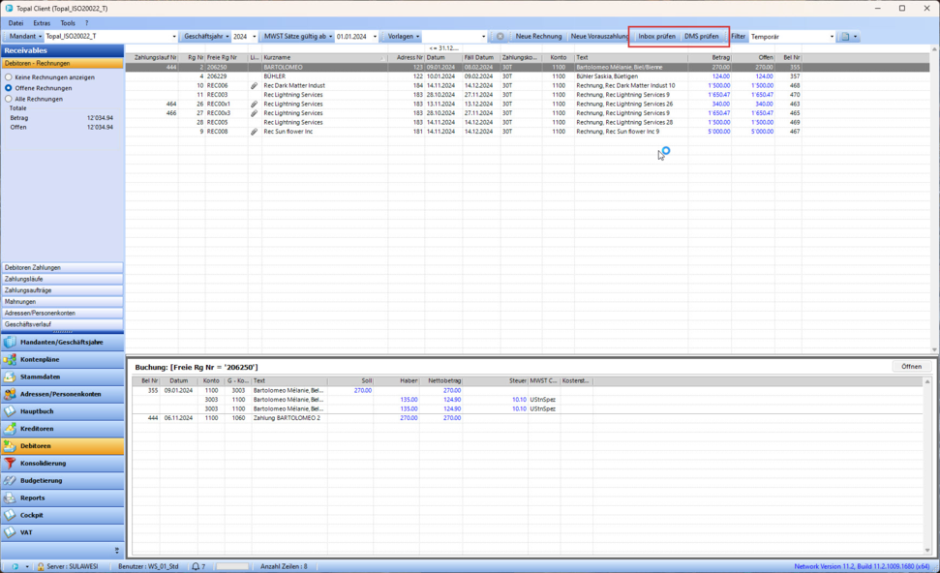Viewport: 940px width, 573px height.
Task: Click the paperclip icon on REC006 row
Action: [254, 86]
